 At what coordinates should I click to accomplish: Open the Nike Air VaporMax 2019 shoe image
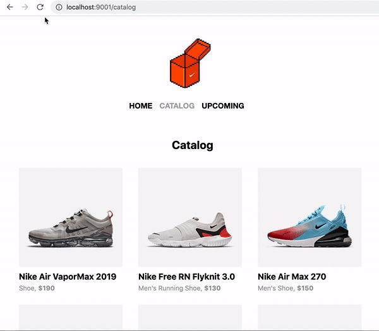click(71, 217)
